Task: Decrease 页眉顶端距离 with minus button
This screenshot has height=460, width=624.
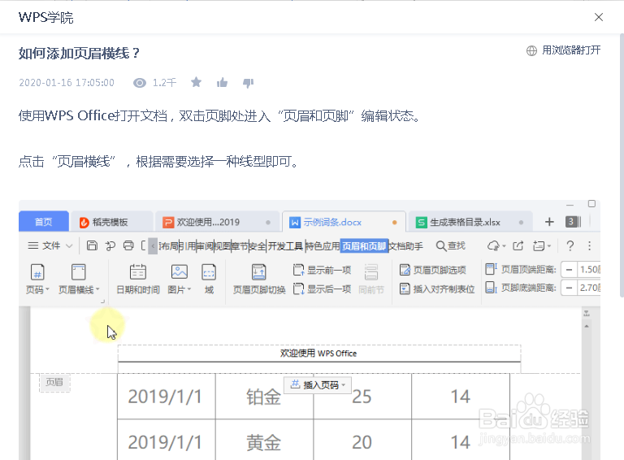Action: (x=569, y=270)
